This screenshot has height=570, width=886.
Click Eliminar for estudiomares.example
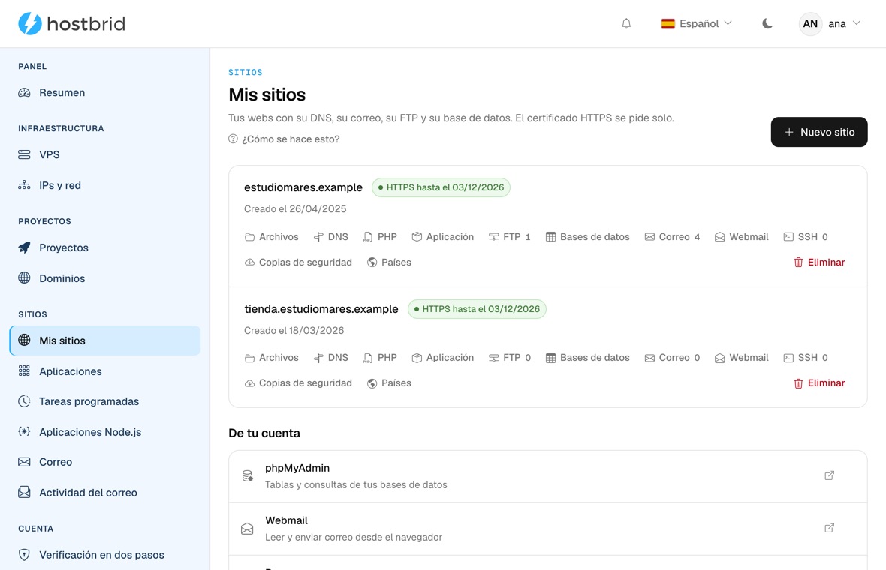pyautogui.click(x=819, y=262)
